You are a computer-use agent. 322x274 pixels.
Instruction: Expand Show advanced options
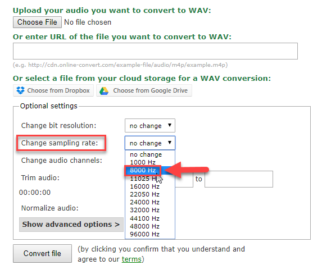(x=71, y=225)
